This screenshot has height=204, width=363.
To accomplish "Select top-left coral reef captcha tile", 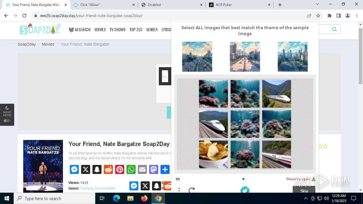I will (x=213, y=94).
